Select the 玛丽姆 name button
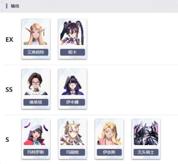This screenshot has width=178, height=164. 72,152
